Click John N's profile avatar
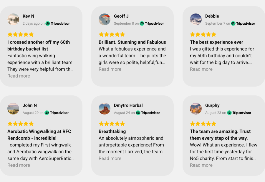 (13, 109)
